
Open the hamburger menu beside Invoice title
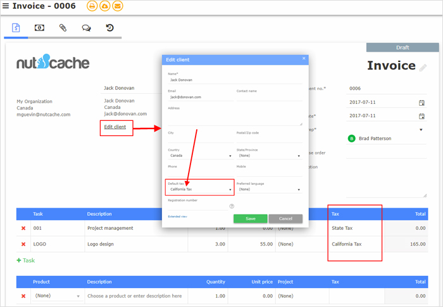(x=6, y=6)
